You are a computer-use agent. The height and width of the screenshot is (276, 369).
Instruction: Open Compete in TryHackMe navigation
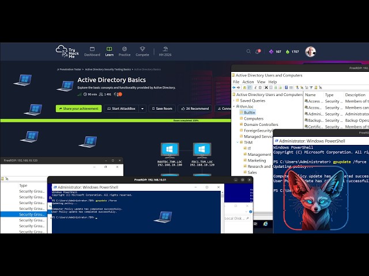click(x=142, y=52)
